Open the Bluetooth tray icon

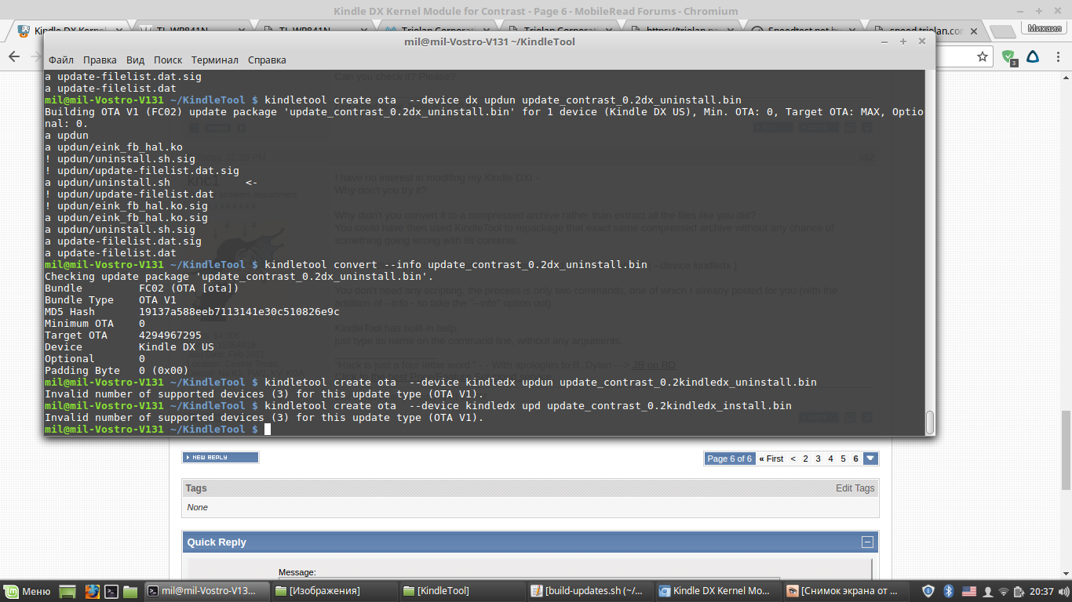coord(947,591)
